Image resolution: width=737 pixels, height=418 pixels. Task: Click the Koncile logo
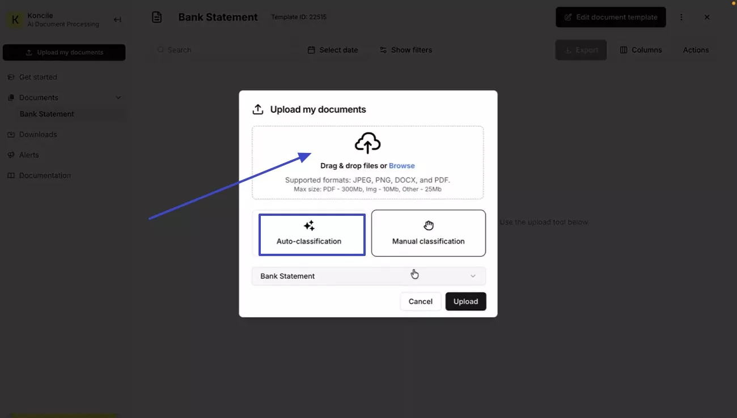15,19
